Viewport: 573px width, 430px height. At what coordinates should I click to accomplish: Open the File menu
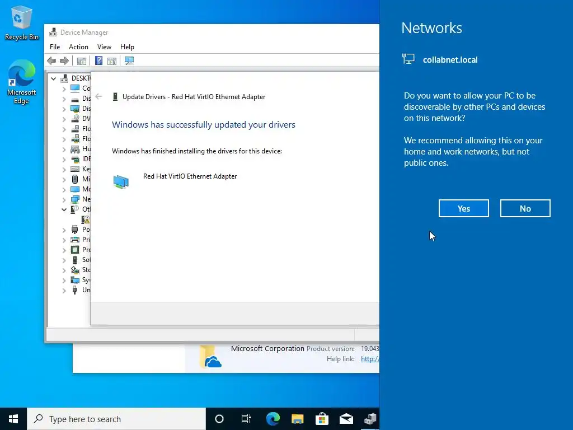tap(55, 47)
